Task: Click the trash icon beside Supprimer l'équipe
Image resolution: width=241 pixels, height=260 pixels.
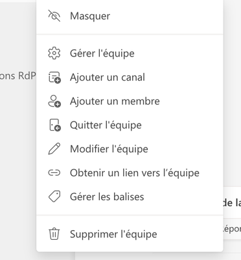Action: click(x=54, y=234)
